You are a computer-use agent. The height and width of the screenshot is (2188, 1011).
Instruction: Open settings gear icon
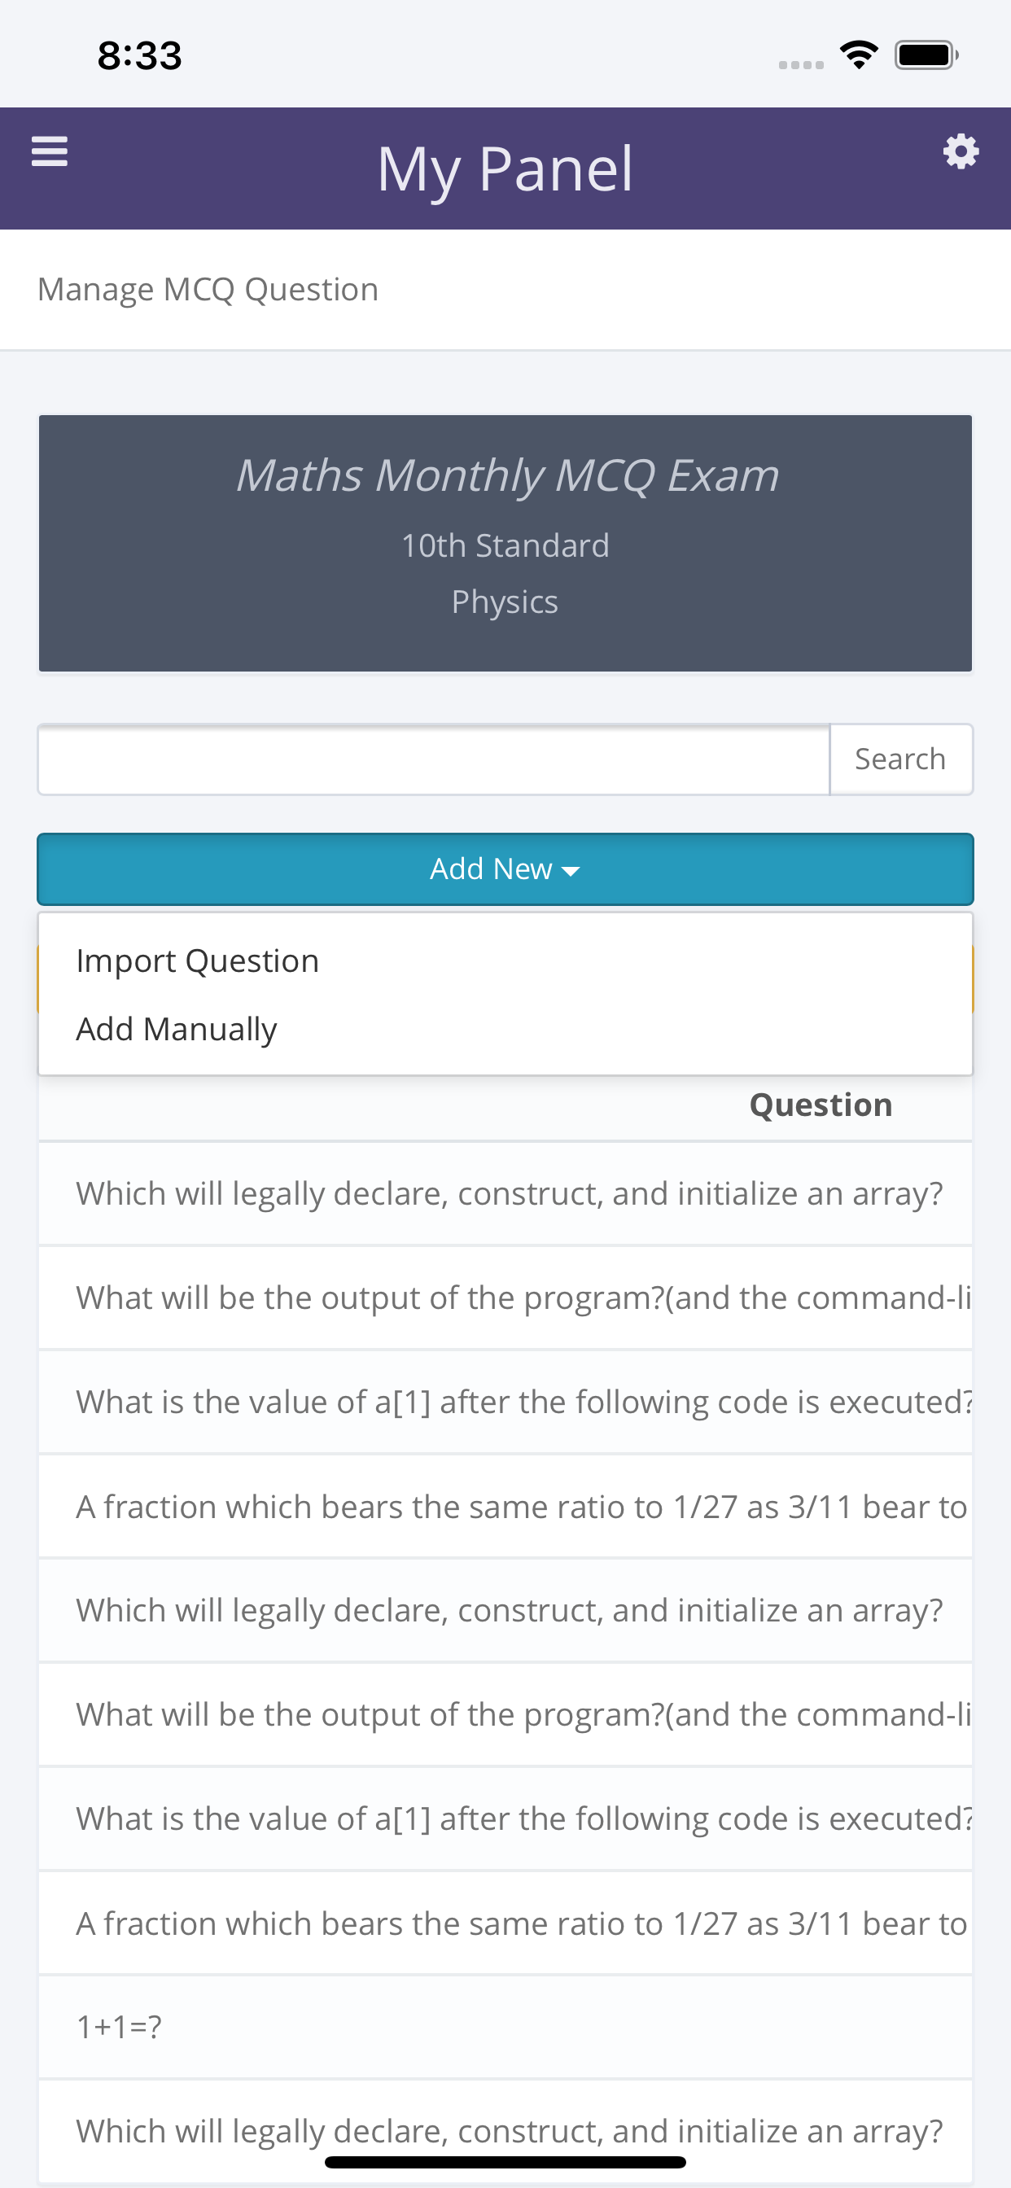(x=961, y=152)
